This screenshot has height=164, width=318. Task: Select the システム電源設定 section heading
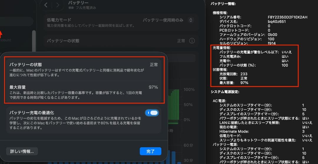(x=225, y=92)
